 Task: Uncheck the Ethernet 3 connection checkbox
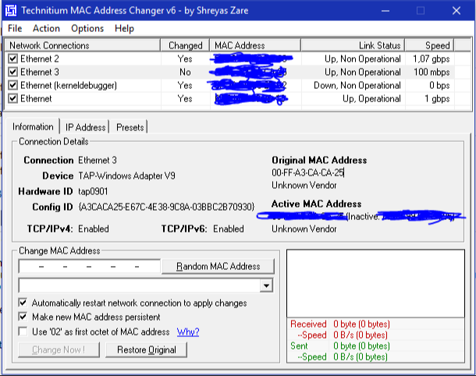click(x=12, y=72)
